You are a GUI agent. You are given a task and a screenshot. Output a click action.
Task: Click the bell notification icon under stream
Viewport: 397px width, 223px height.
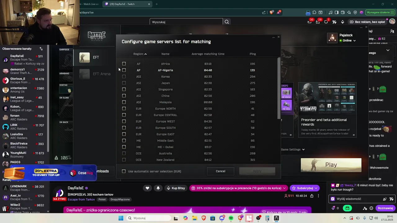click(x=158, y=188)
